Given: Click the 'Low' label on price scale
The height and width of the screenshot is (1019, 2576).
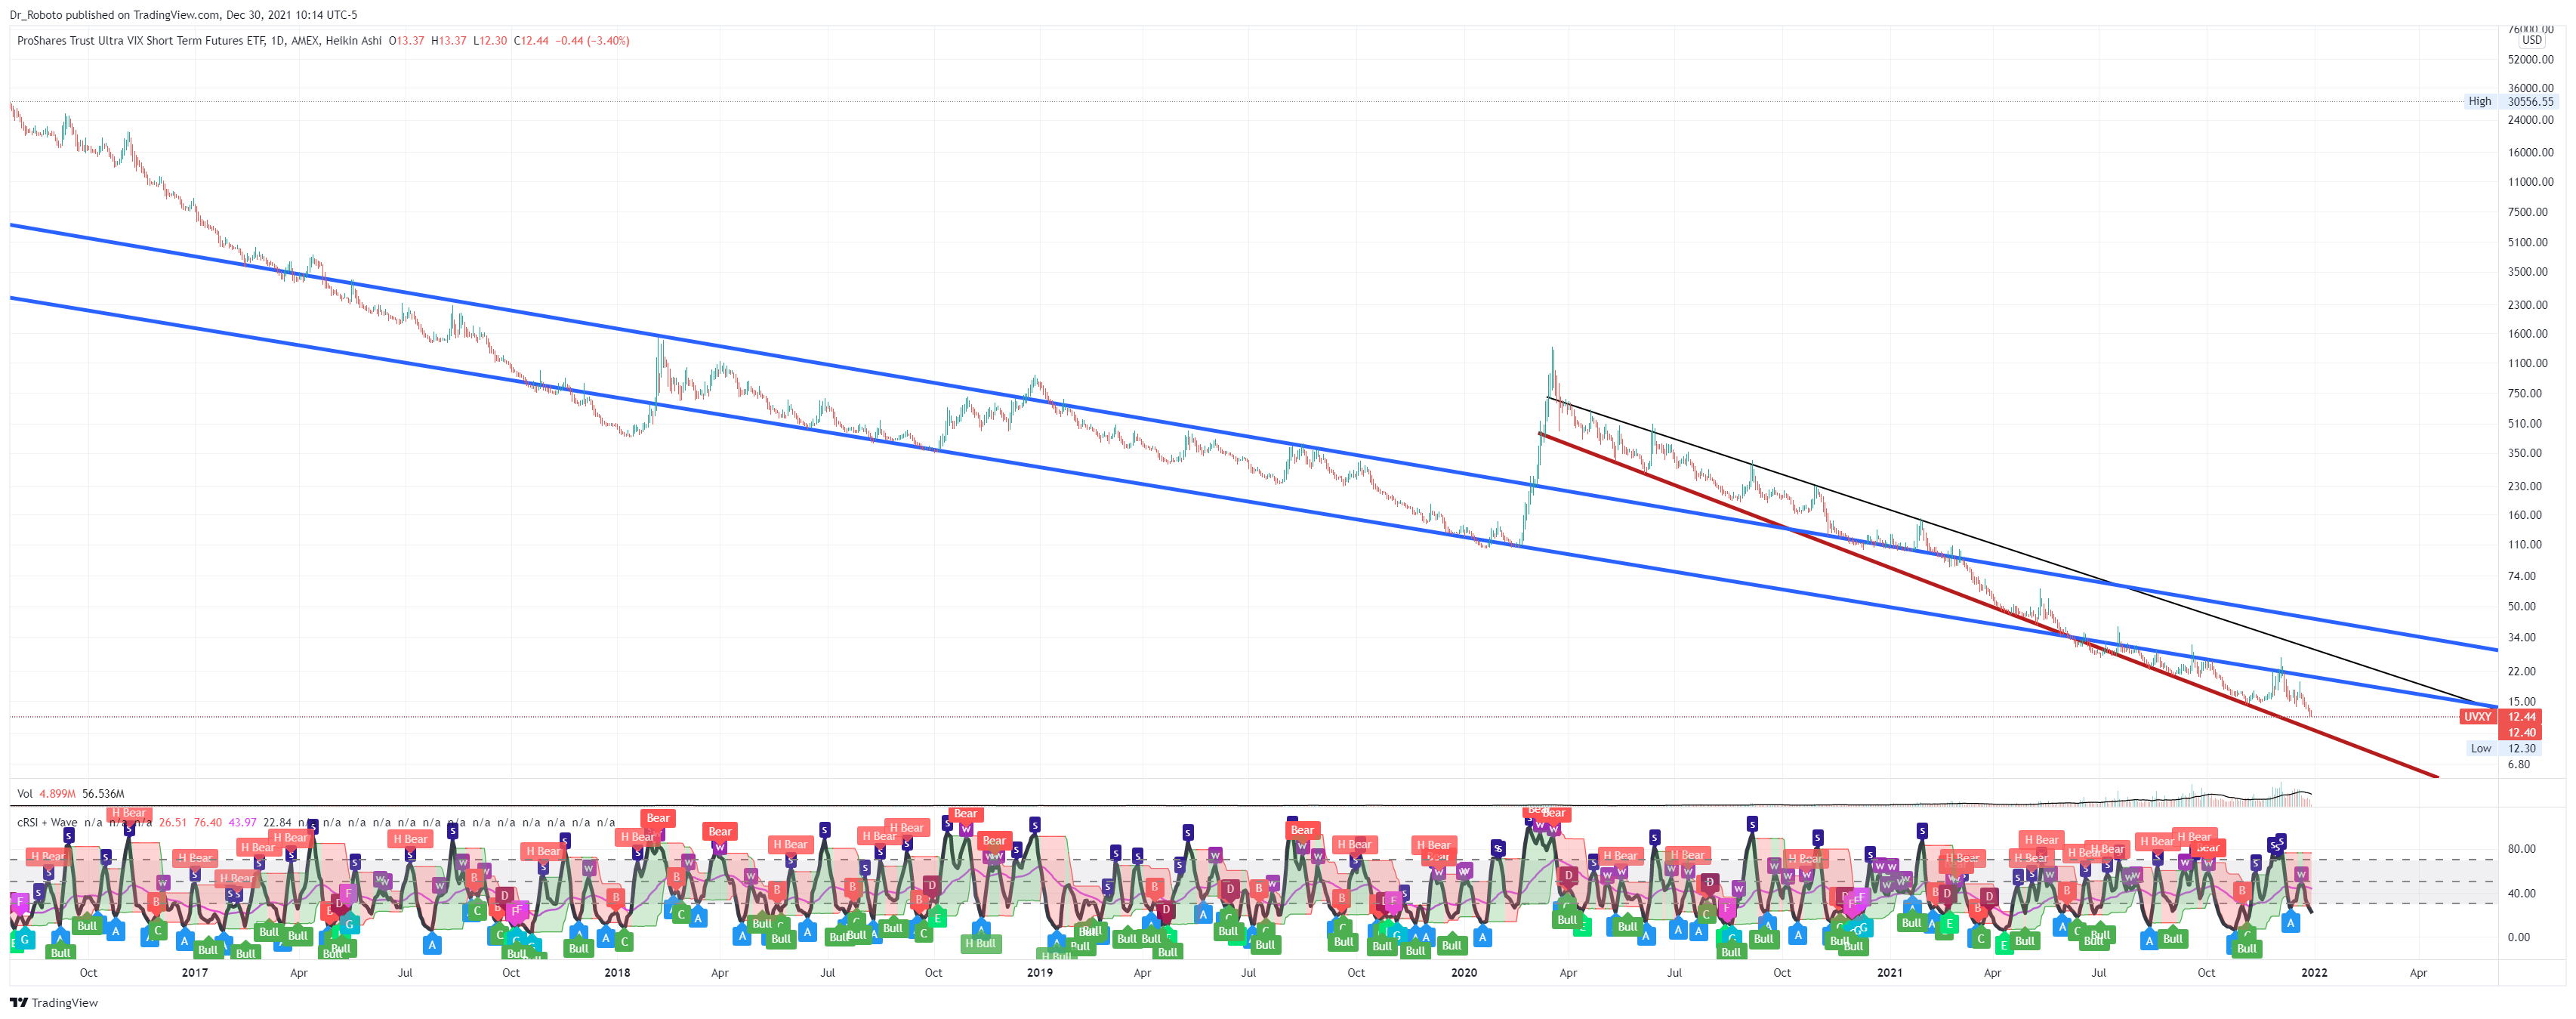Looking at the screenshot, I should (x=2481, y=748).
